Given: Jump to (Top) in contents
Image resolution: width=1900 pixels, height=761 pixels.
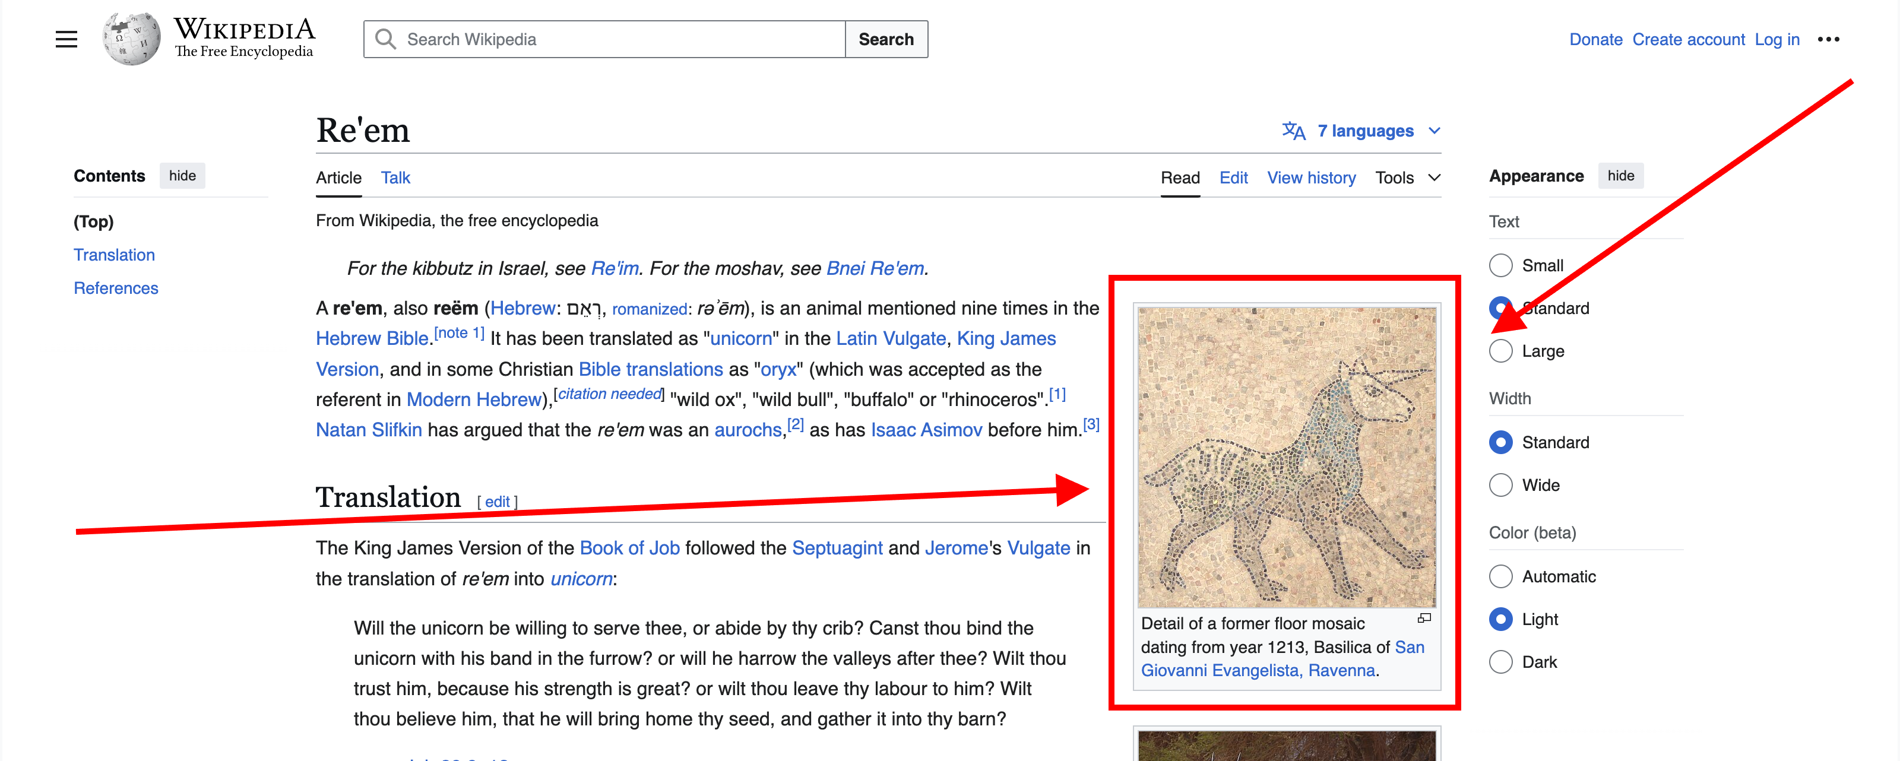Looking at the screenshot, I should point(94,221).
